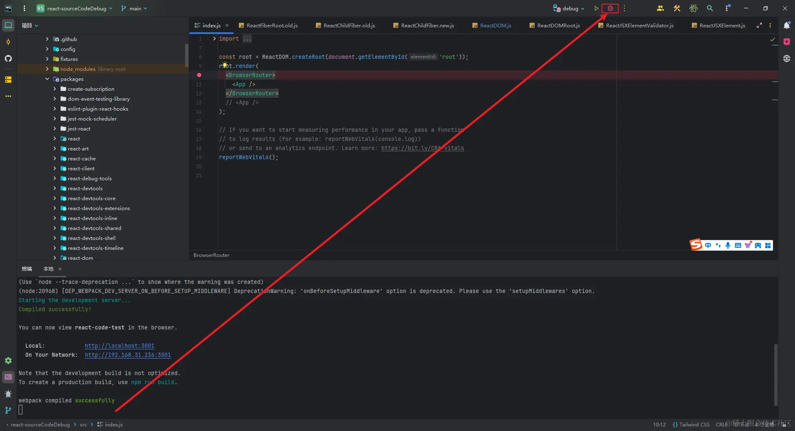The image size is (795, 431).
Task: Open the project name dropdown react-sourceCodeDebug
Action: click(75, 8)
